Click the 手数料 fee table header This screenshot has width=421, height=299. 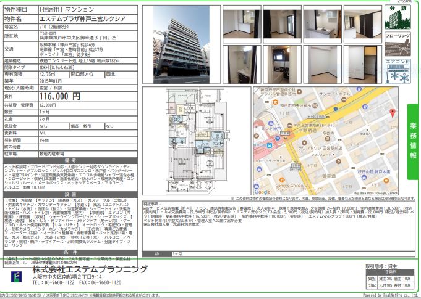click(x=391, y=272)
